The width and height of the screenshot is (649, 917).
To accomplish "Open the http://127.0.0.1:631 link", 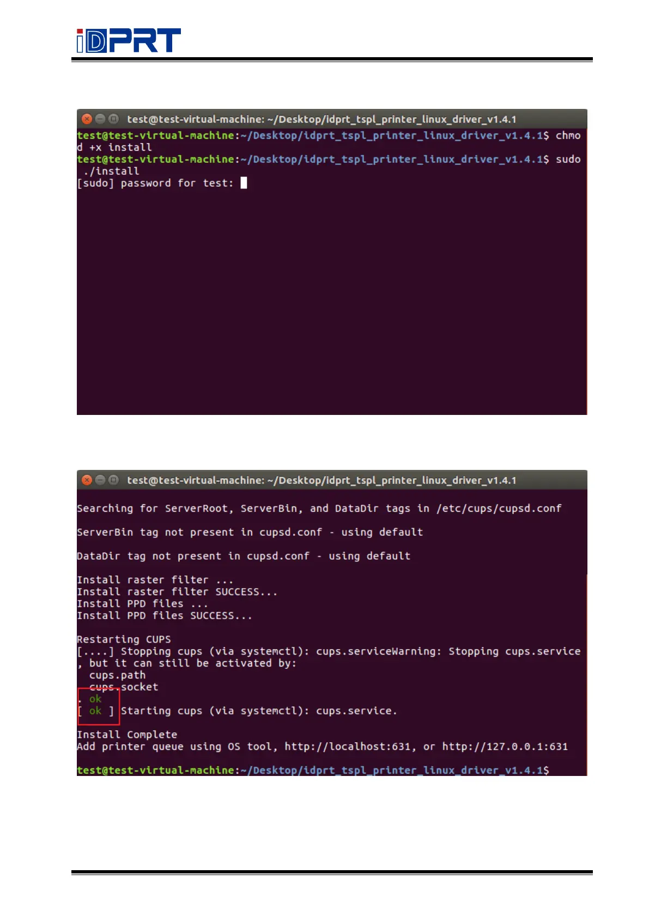I will pos(505,747).
